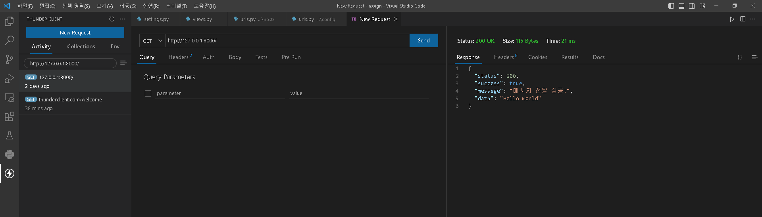Switch to urls.py config tab

[317, 19]
